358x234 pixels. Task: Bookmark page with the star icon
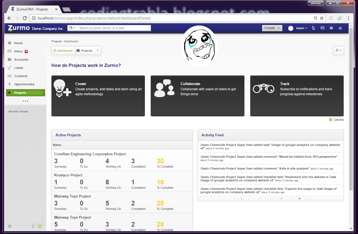(322, 18)
